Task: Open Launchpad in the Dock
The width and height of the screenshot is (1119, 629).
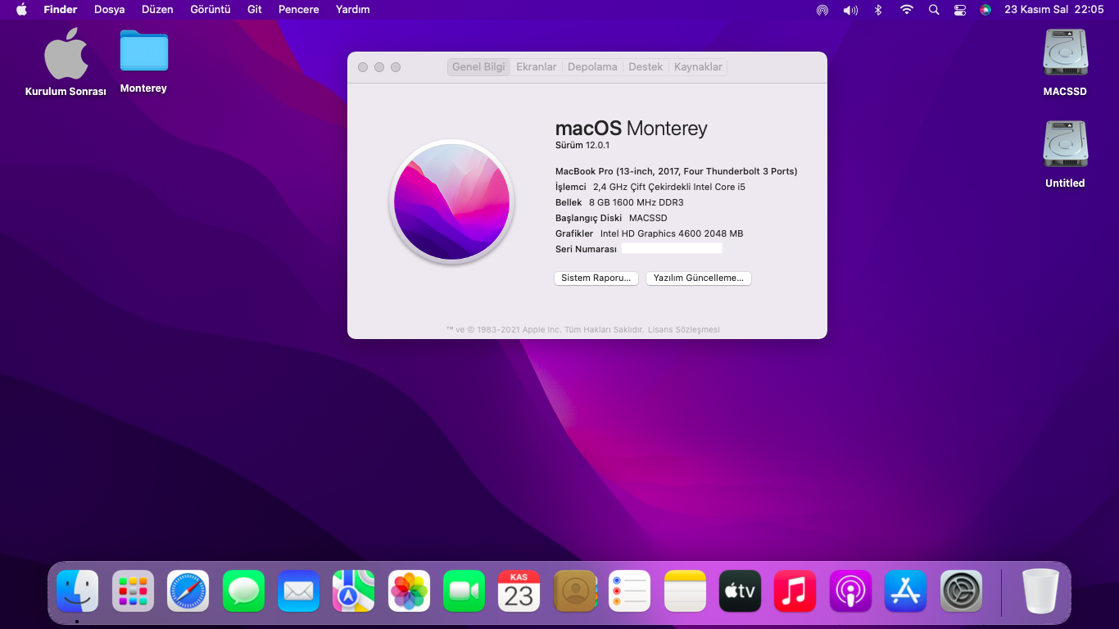Action: click(133, 591)
